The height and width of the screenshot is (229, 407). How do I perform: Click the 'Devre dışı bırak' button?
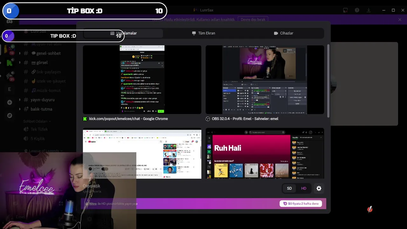(x=253, y=19)
